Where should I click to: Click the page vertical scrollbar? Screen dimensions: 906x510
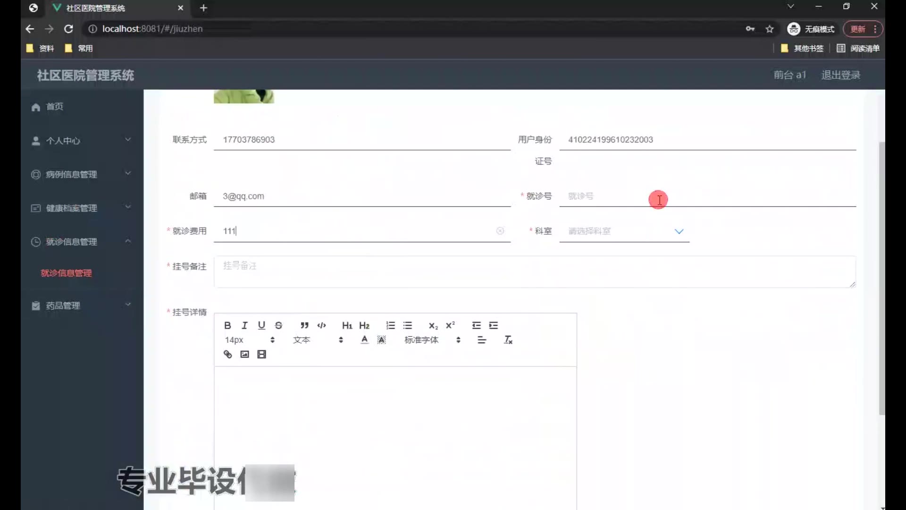881,278
